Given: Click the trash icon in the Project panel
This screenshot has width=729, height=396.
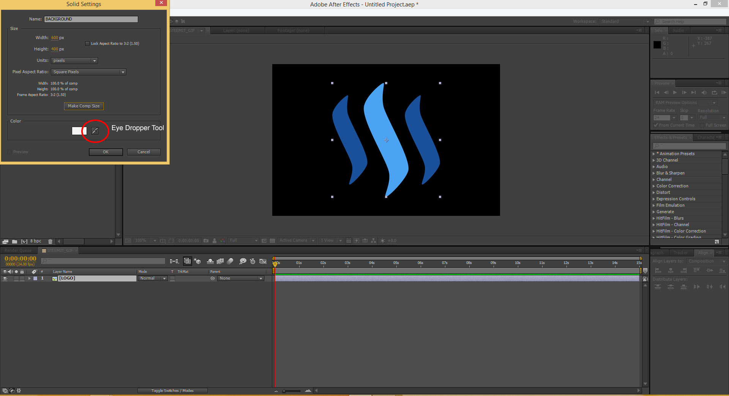Looking at the screenshot, I should pyautogui.click(x=50, y=241).
